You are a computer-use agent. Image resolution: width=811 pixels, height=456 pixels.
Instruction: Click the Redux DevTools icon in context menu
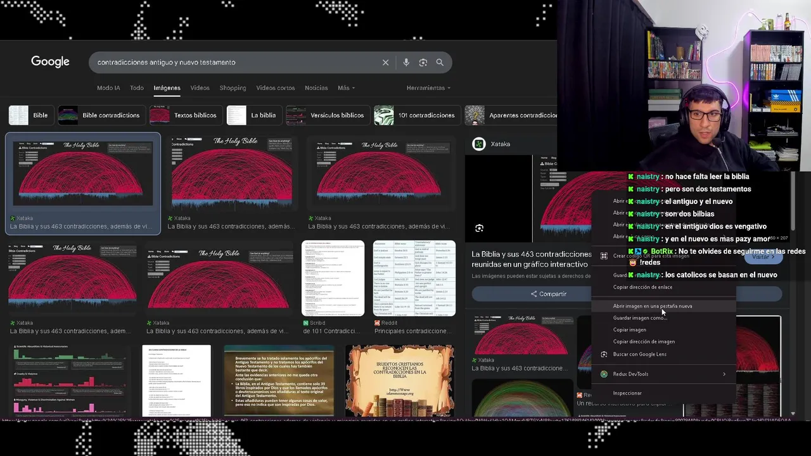[604, 374]
